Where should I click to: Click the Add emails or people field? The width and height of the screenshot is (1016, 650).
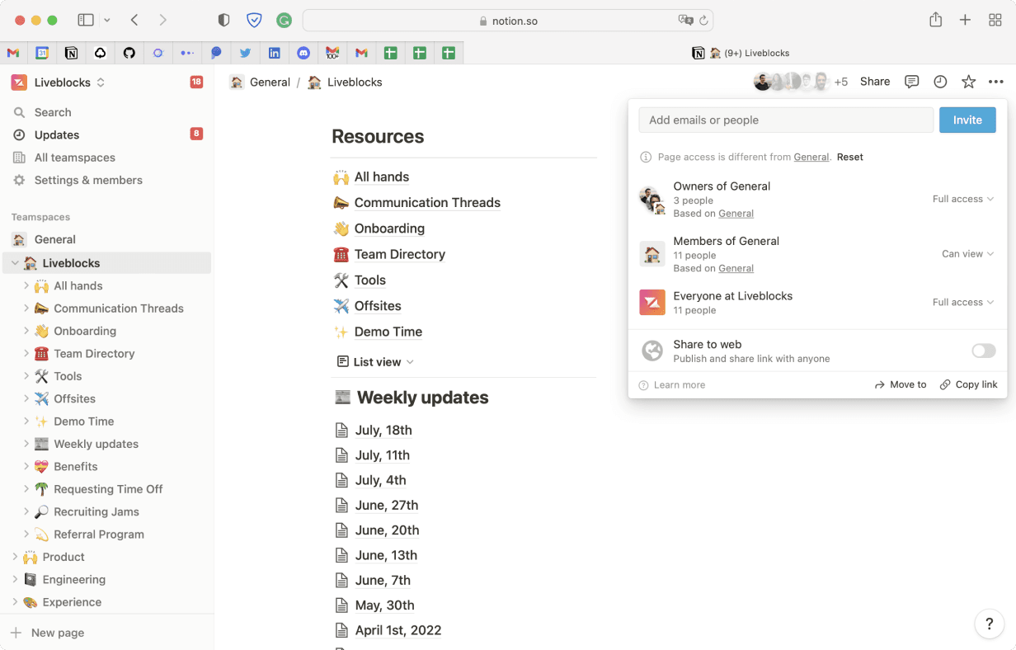pos(783,120)
